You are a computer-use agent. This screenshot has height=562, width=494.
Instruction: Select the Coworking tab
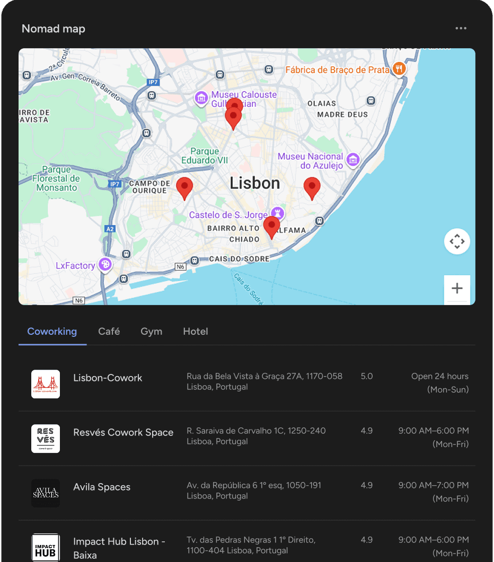point(52,332)
